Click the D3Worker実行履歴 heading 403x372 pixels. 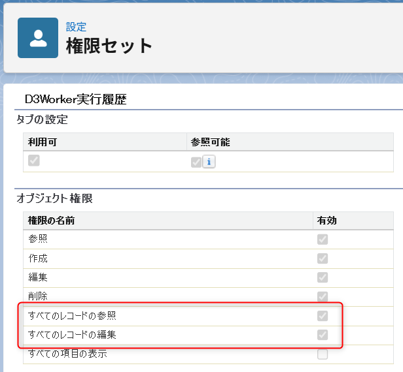pyautogui.click(x=76, y=99)
